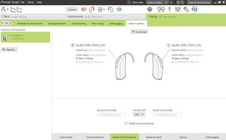Click the swap arrows navigation icon
The width and height of the screenshot is (226, 140).
click(6, 23)
